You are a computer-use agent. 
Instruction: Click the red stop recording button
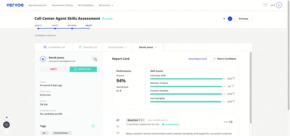point(6,125)
